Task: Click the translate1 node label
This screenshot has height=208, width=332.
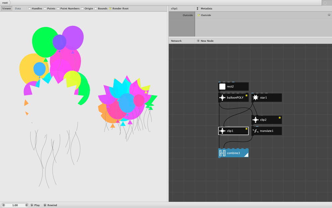Action: click(267, 131)
